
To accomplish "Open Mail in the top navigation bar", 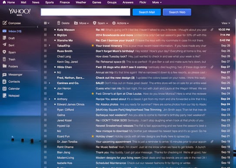I will [23, 3].
